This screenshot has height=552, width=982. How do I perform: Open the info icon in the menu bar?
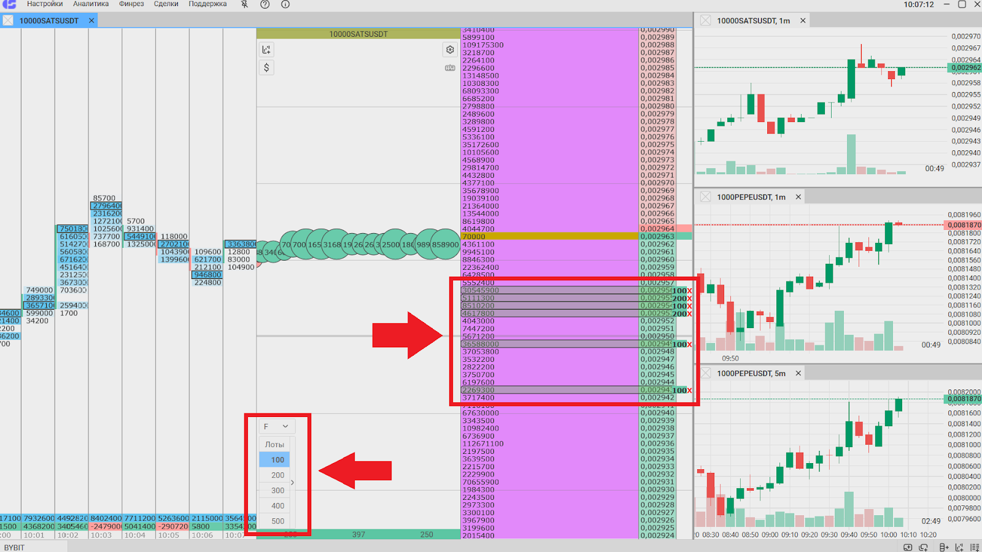point(285,4)
